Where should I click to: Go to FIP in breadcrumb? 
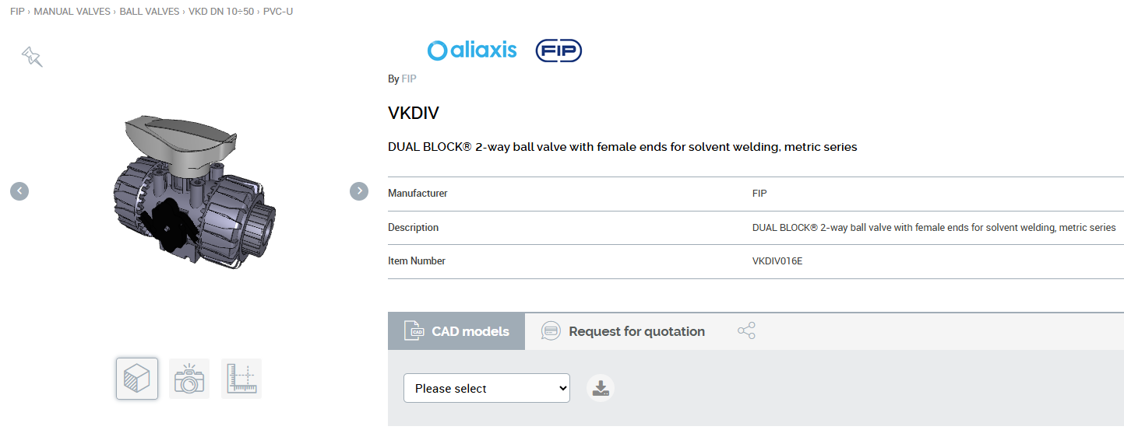pos(17,12)
